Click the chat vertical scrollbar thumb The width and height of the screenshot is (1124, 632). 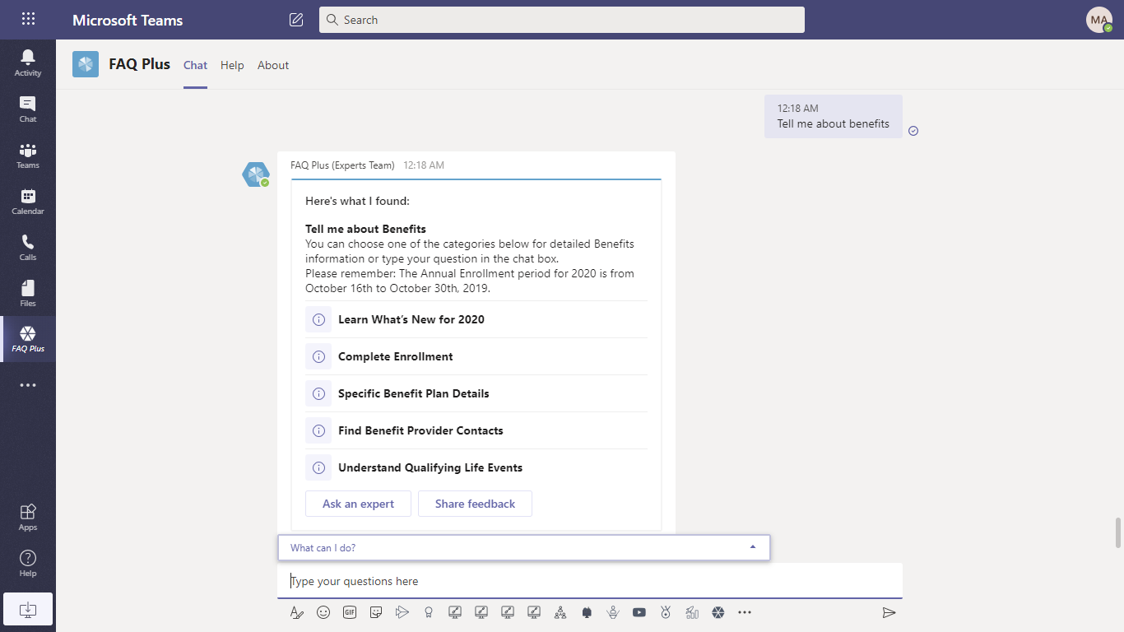point(1117,532)
